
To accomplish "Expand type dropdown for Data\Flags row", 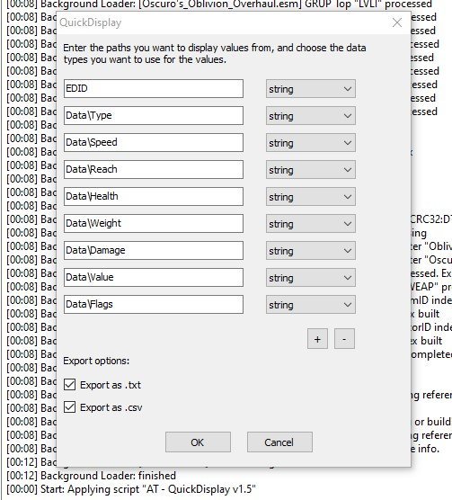I will (311, 304).
